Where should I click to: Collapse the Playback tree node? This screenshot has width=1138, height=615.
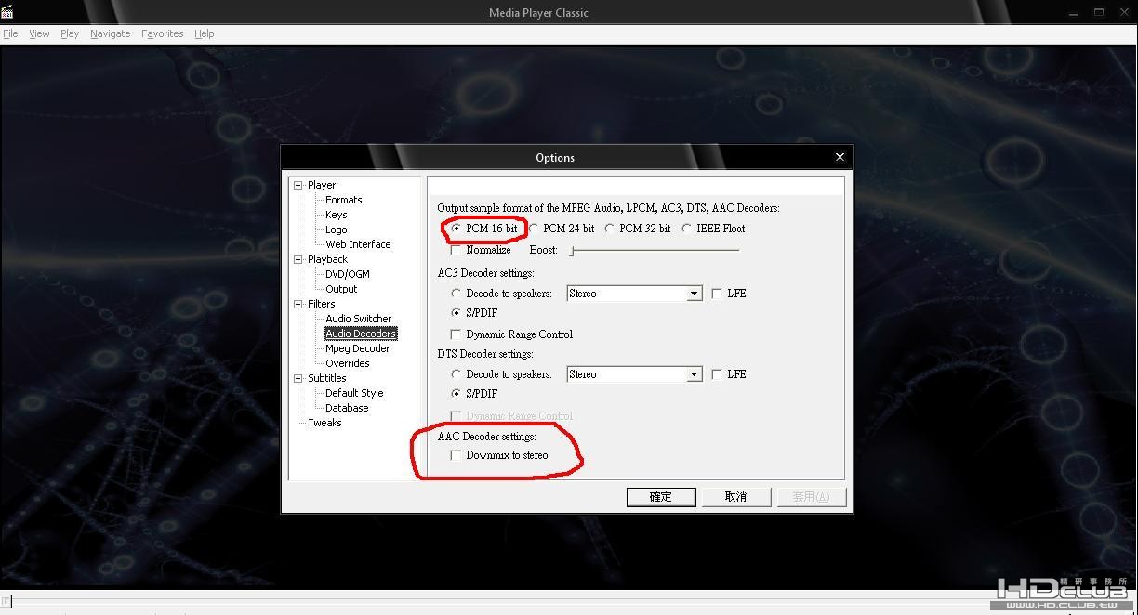[x=298, y=259]
